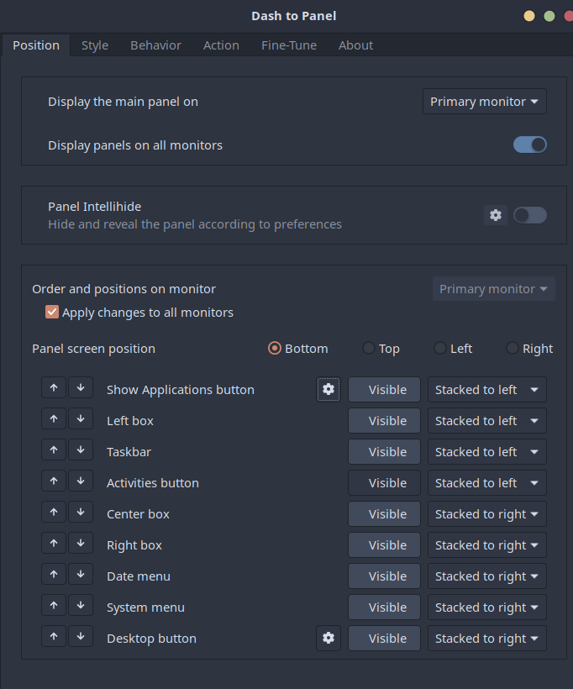Select the Left panel position radio button
Screen dimensions: 573x689
[x=439, y=348]
